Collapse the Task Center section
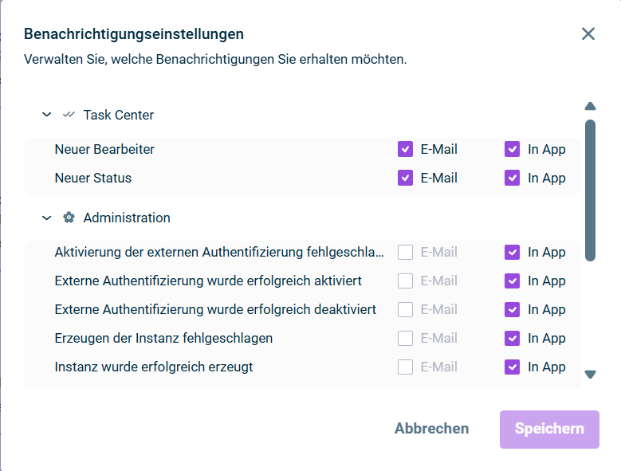The image size is (621, 471). pos(46,115)
